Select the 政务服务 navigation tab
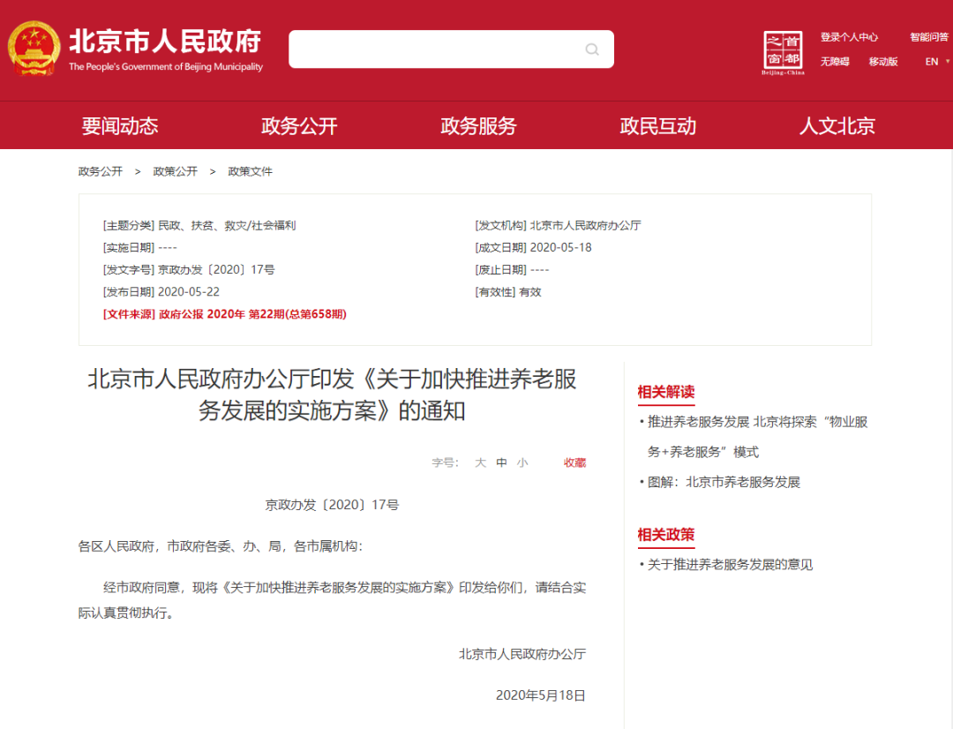 coord(478,126)
